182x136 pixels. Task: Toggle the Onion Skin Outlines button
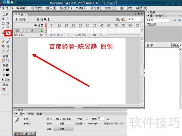tap(54, 35)
